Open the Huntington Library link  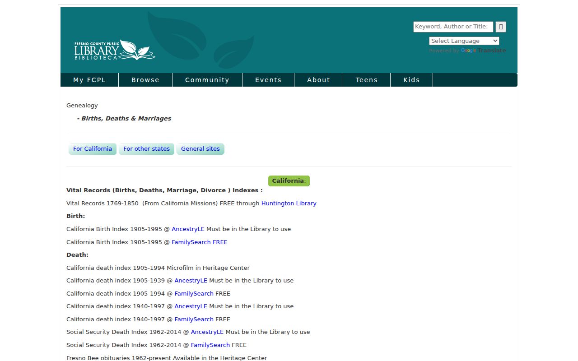[289, 204]
